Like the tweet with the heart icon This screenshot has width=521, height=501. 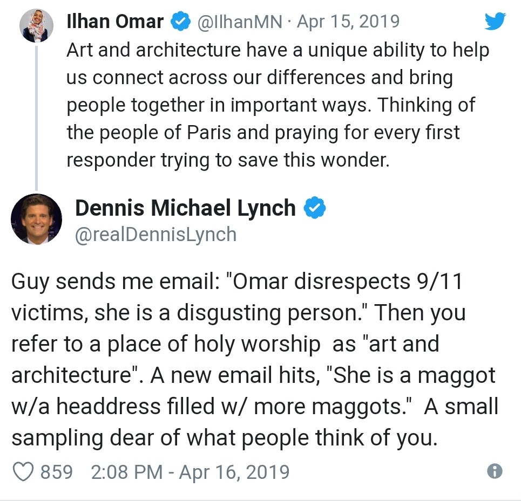[23, 472]
